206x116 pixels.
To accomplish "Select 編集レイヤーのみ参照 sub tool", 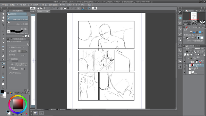I will click(x=17, y=18).
